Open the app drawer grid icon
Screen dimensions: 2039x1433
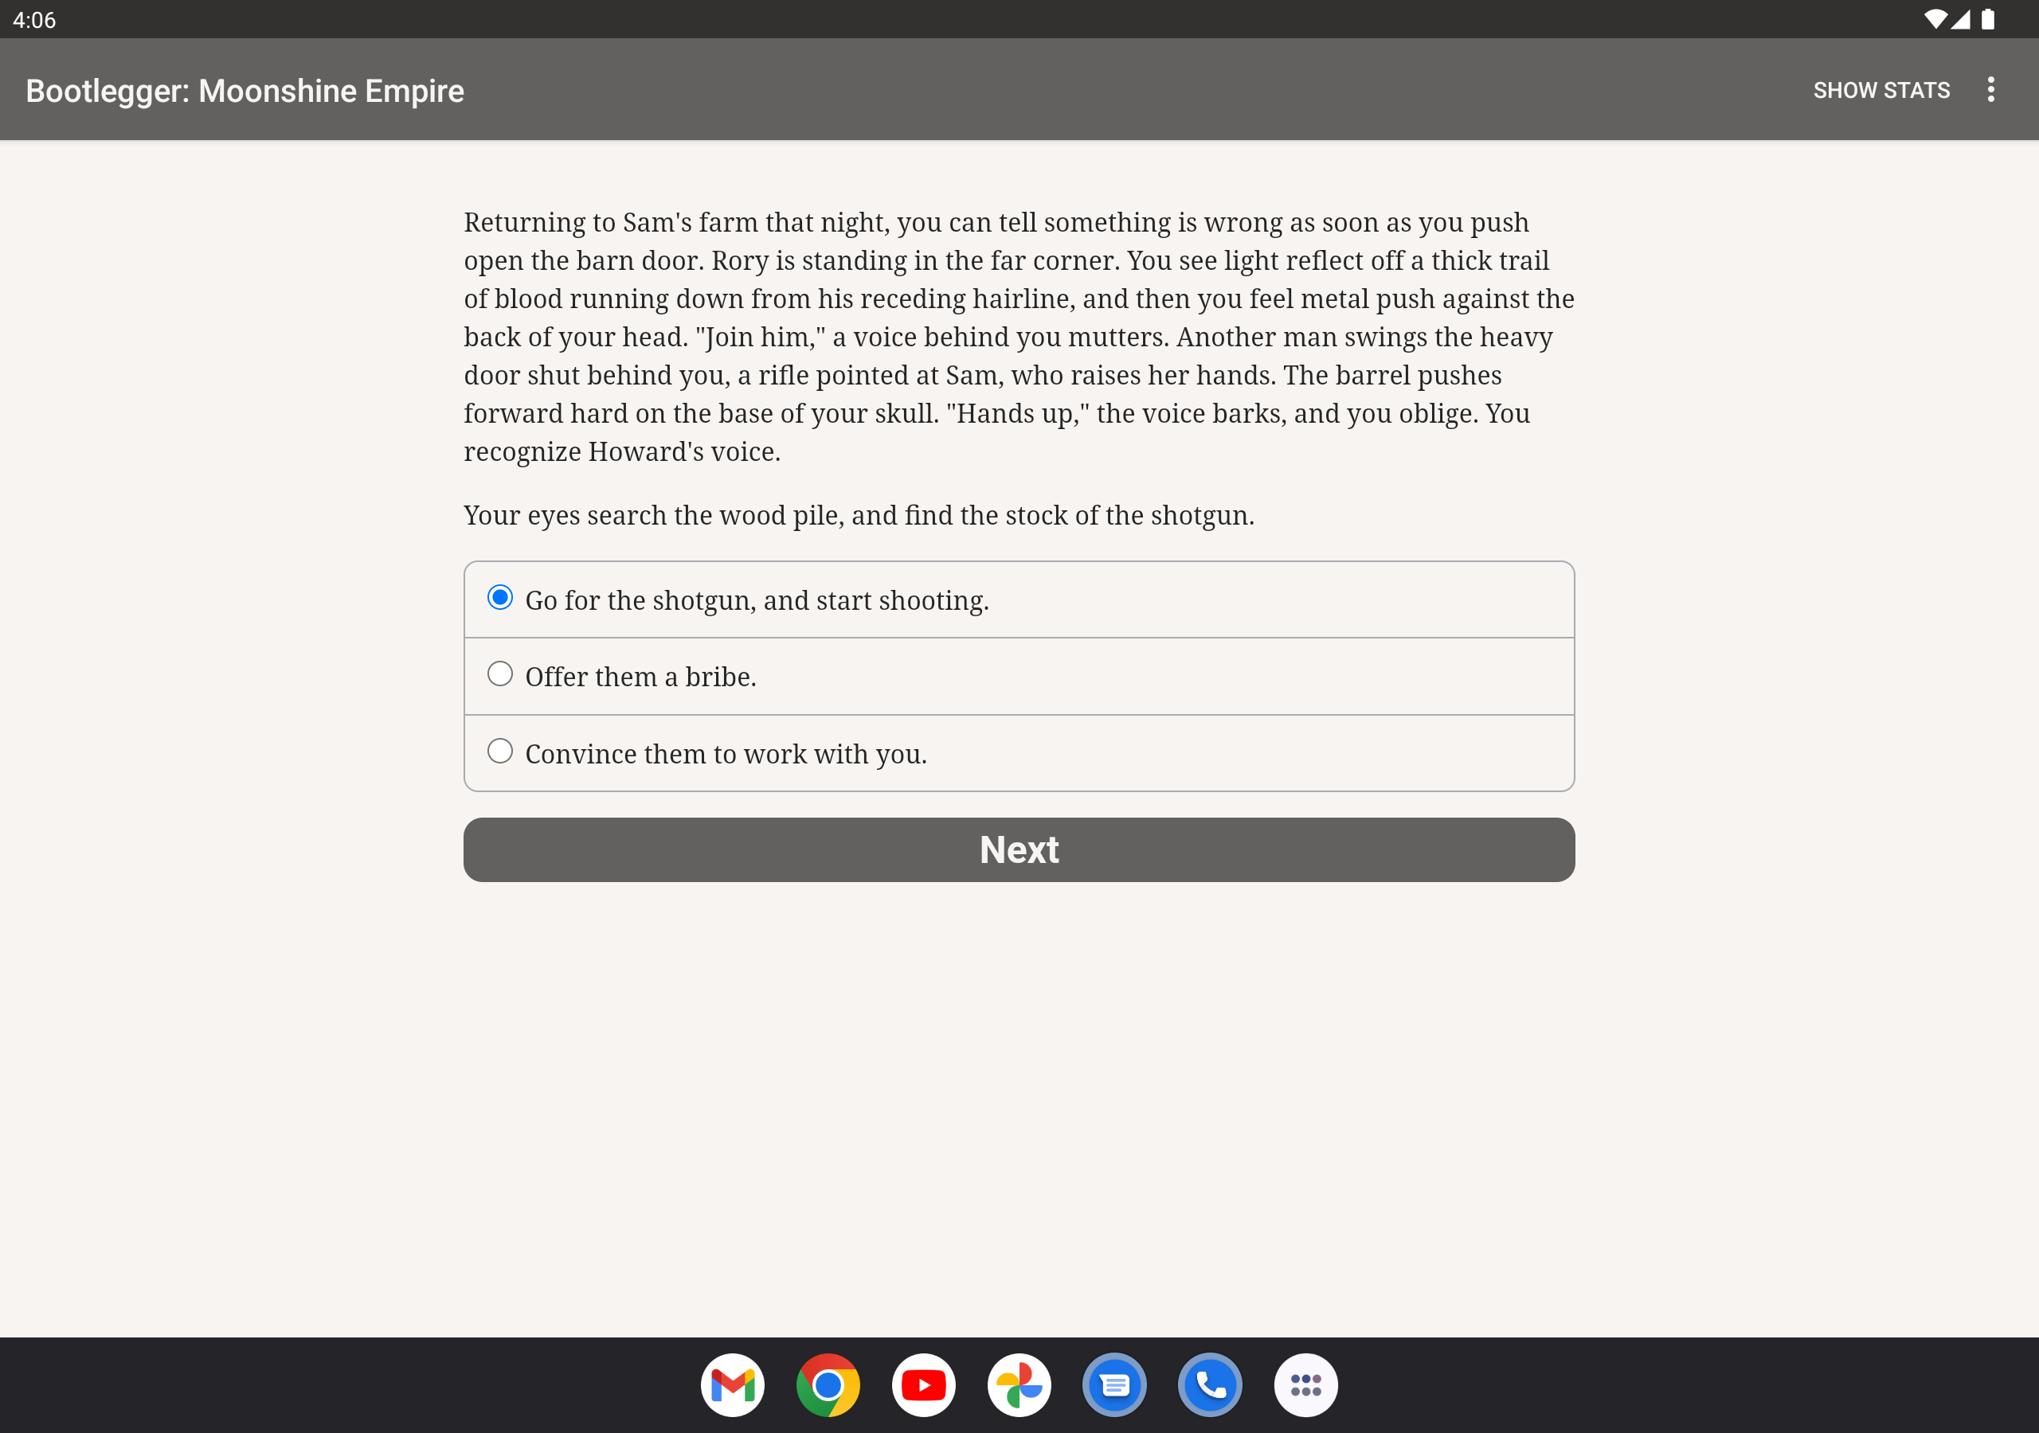point(1305,1384)
